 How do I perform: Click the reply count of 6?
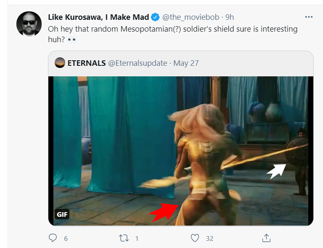coord(66,238)
